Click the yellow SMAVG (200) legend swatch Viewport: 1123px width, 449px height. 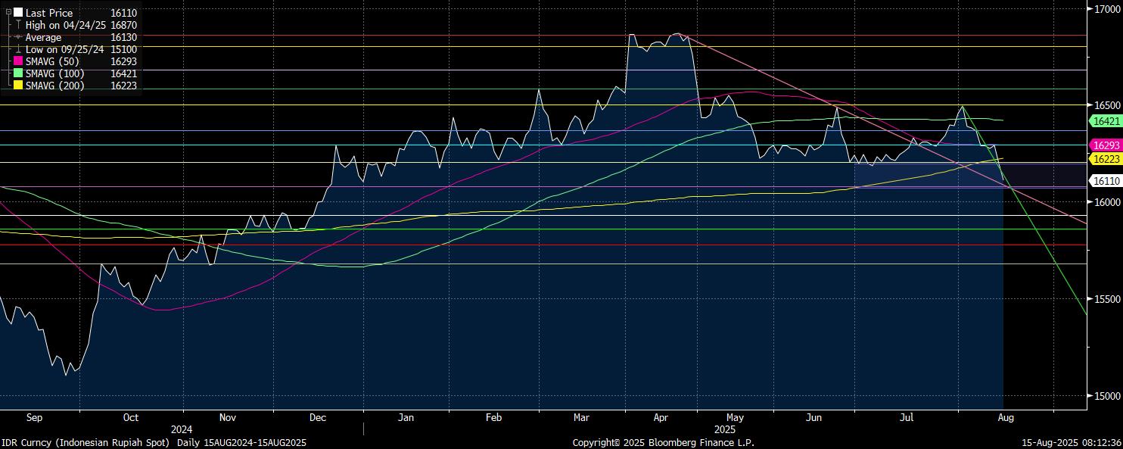click(18, 86)
